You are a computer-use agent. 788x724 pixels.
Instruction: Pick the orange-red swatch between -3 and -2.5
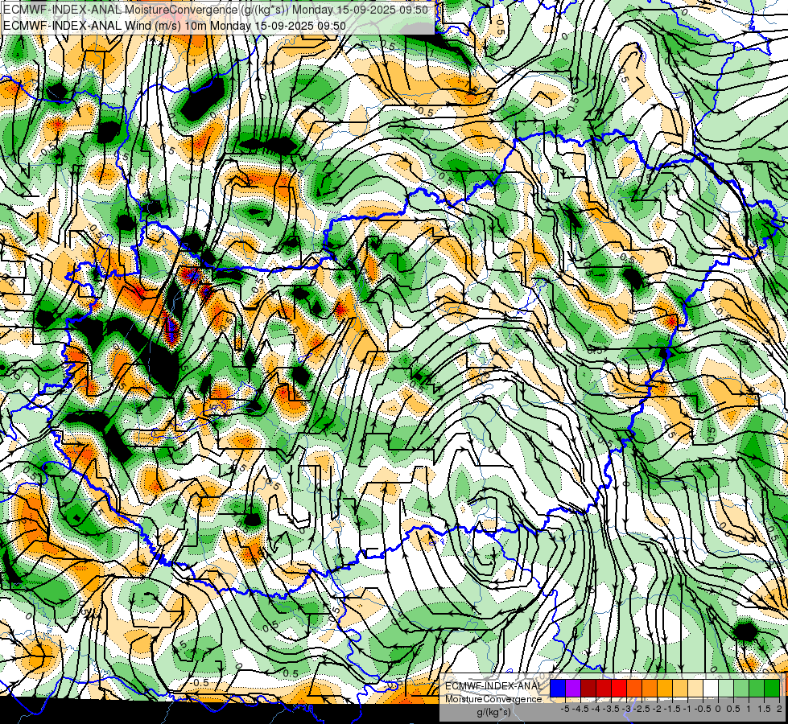[x=634, y=688]
